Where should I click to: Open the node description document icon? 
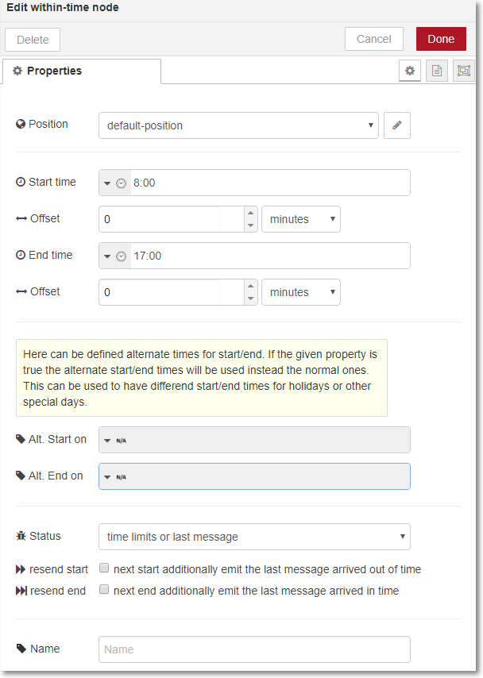point(437,71)
